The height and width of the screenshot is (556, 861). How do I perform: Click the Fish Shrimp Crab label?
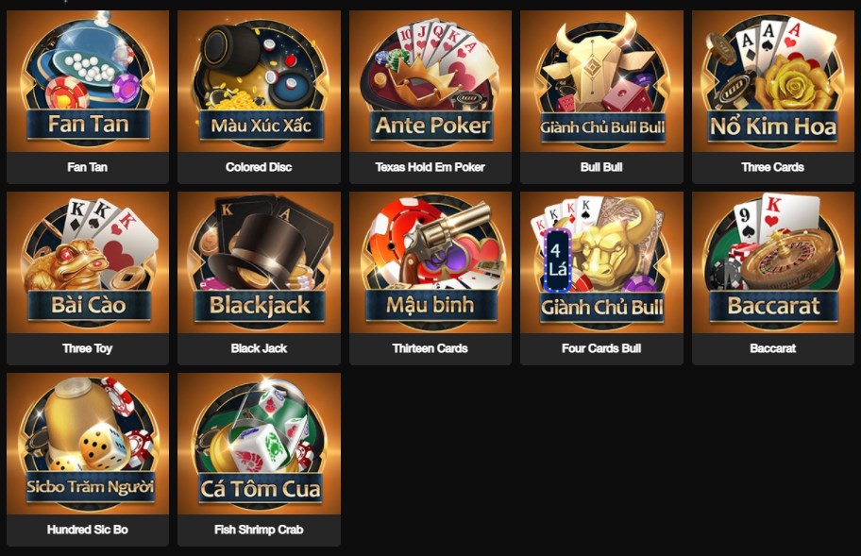click(259, 530)
